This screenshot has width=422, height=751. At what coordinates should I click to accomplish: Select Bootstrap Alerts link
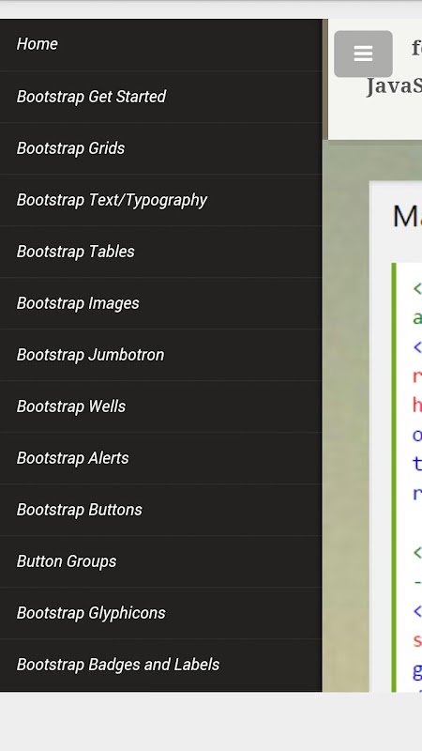coord(160,459)
